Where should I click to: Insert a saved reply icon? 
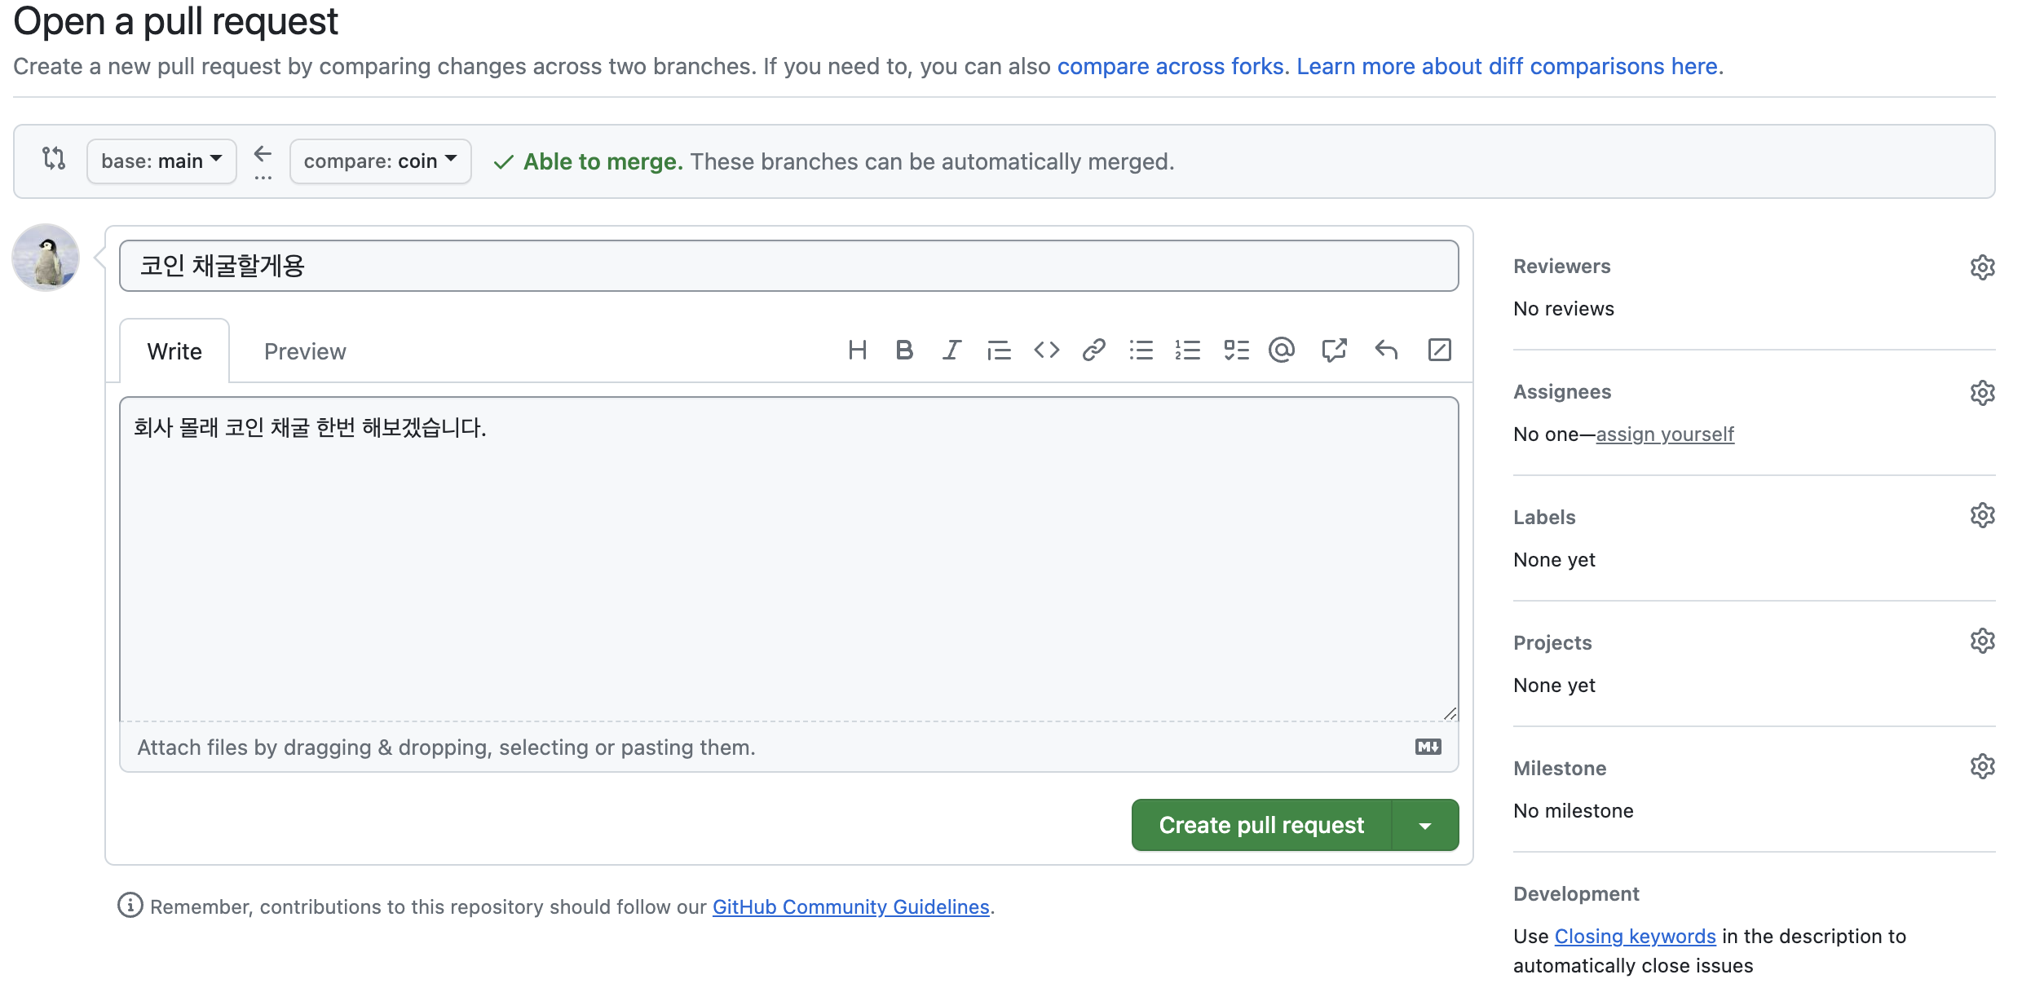pos(1386,351)
